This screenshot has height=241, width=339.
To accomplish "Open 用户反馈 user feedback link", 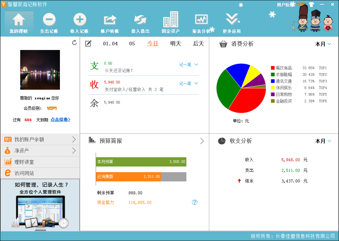I will (286, 5).
